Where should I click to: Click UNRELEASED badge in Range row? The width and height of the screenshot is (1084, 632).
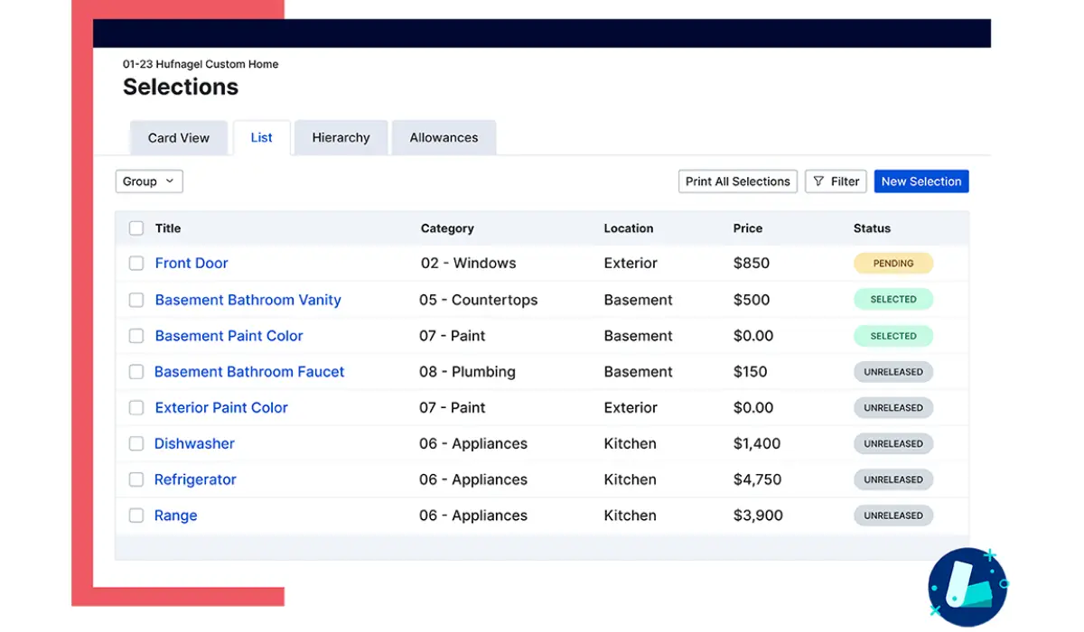point(893,516)
